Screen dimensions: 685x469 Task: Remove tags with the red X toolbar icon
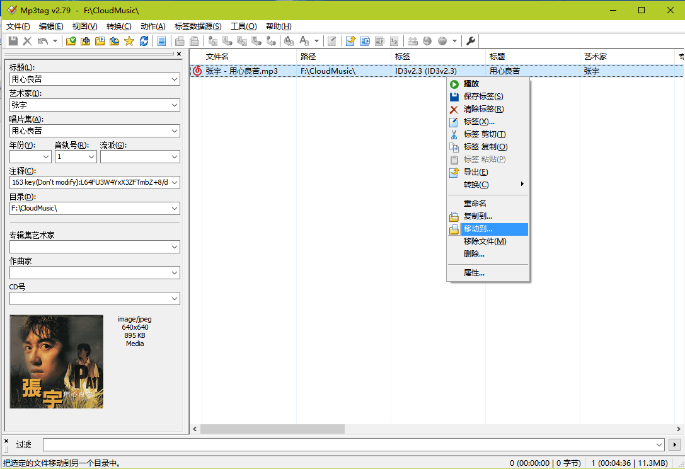tap(28, 40)
